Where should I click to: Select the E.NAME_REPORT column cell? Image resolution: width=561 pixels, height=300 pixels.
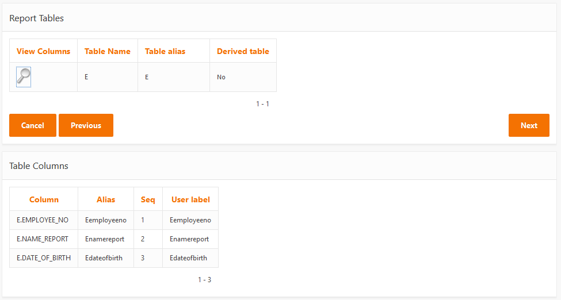click(x=43, y=239)
